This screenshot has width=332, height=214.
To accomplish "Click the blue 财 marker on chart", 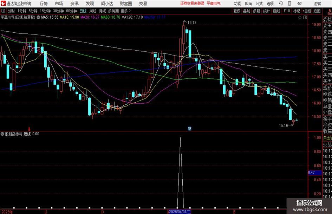I will (x=189, y=129).
